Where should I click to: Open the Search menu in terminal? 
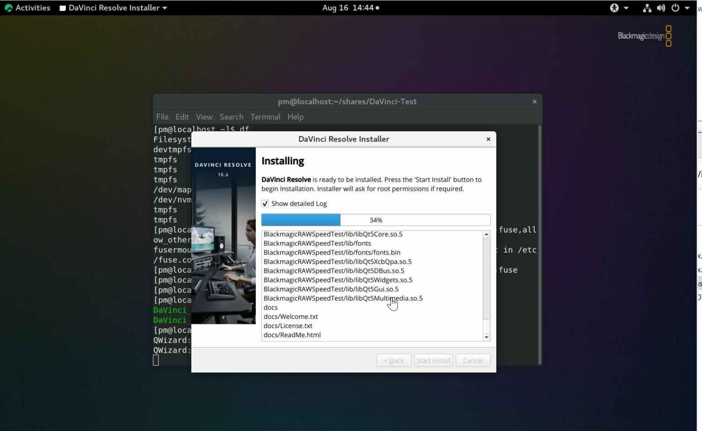tap(231, 117)
